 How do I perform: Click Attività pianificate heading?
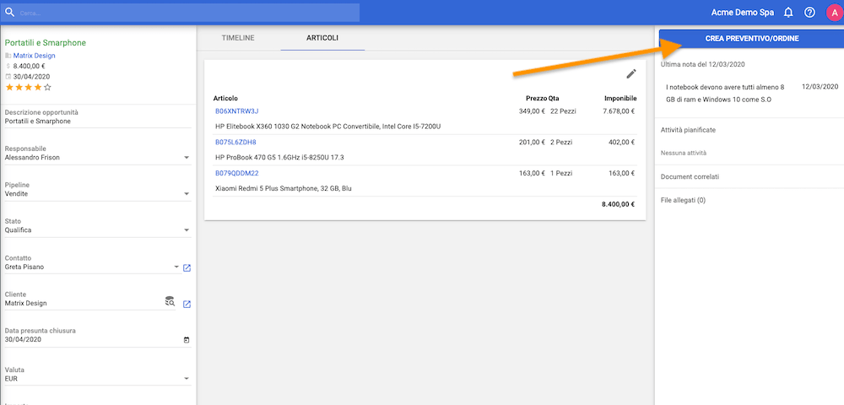pyautogui.click(x=688, y=130)
